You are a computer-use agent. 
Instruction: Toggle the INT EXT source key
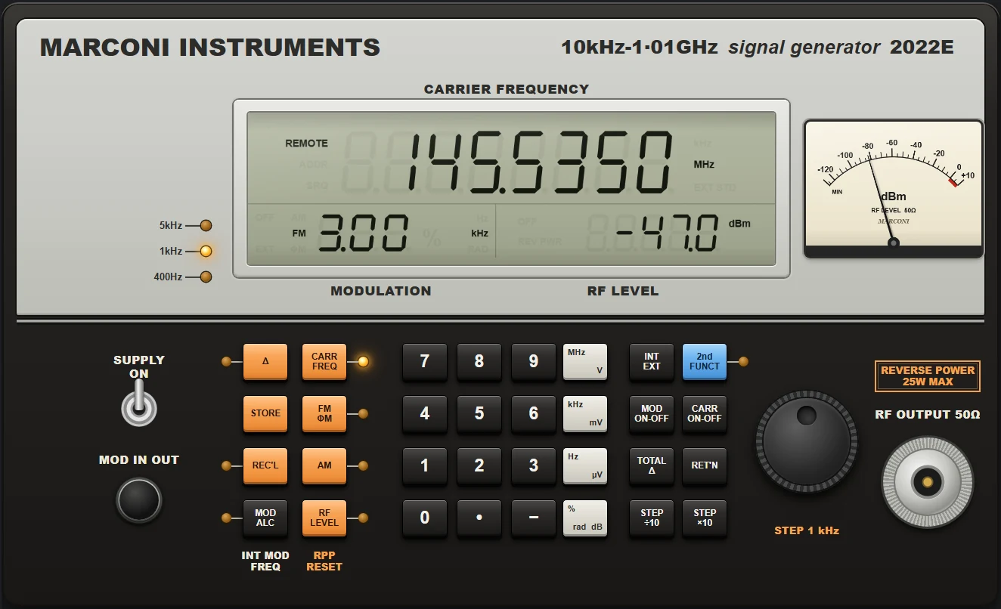(652, 361)
